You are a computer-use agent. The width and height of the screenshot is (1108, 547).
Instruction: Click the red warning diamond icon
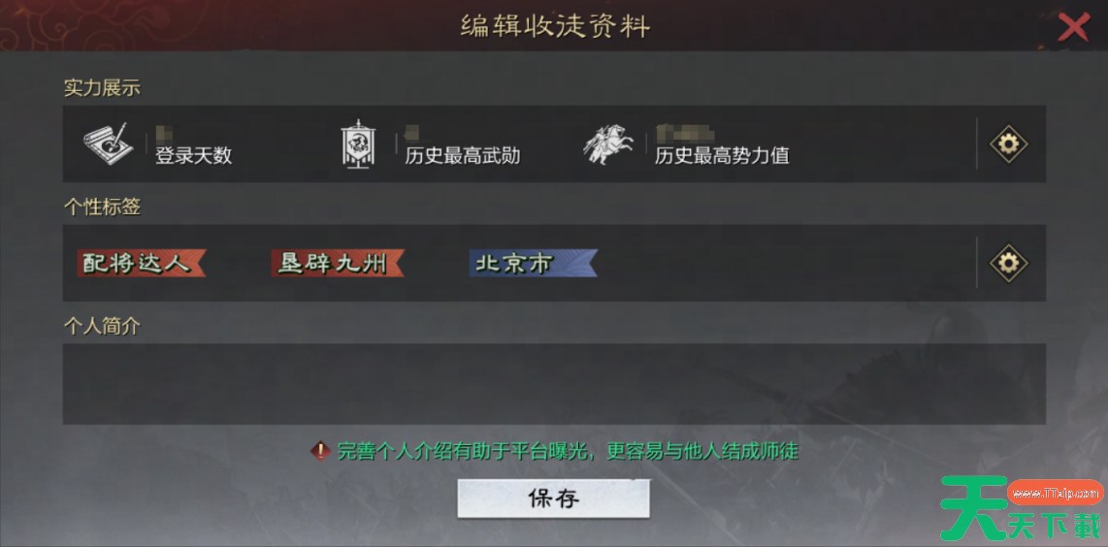click(x=321, y=451)
